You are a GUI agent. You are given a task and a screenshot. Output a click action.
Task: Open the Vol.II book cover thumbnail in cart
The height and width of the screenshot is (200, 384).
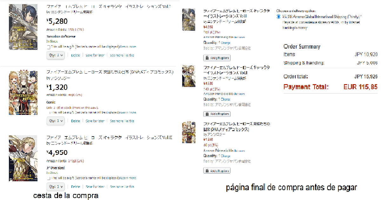pyautogui.click(x=19, y=158)
